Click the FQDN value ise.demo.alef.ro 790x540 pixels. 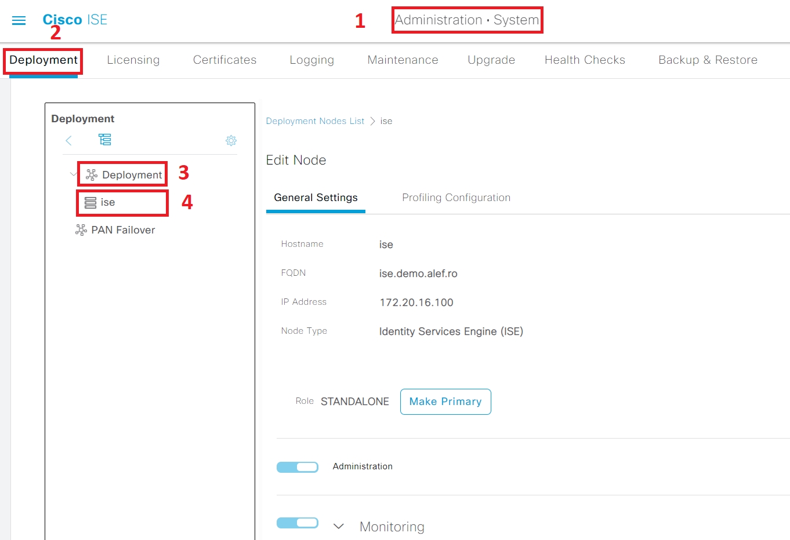tap(418, 273)
